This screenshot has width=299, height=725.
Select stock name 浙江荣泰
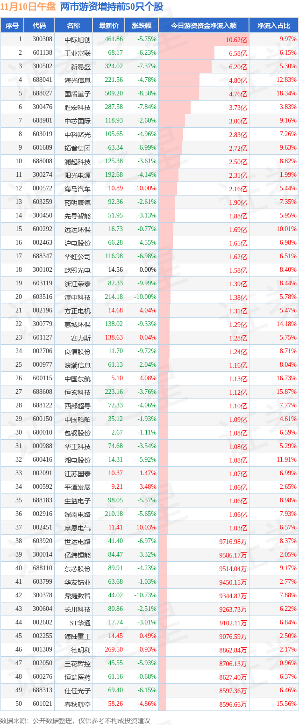tap(78, 284)
